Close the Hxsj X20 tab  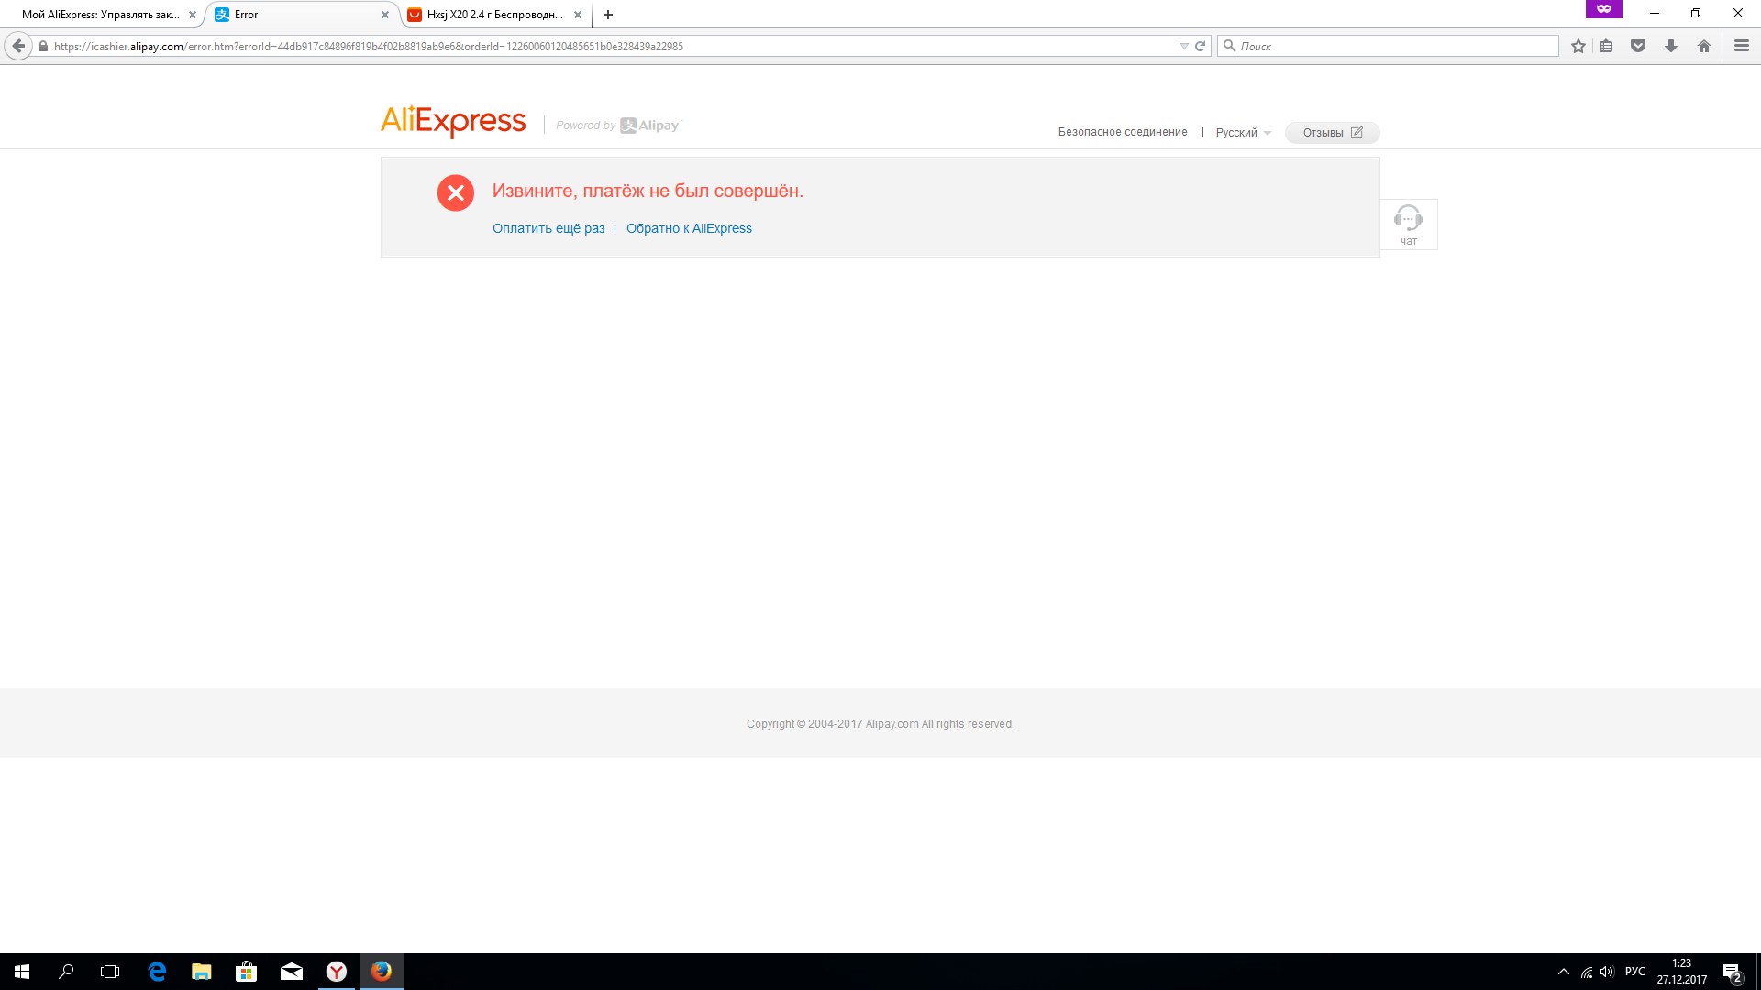(578, 15)
